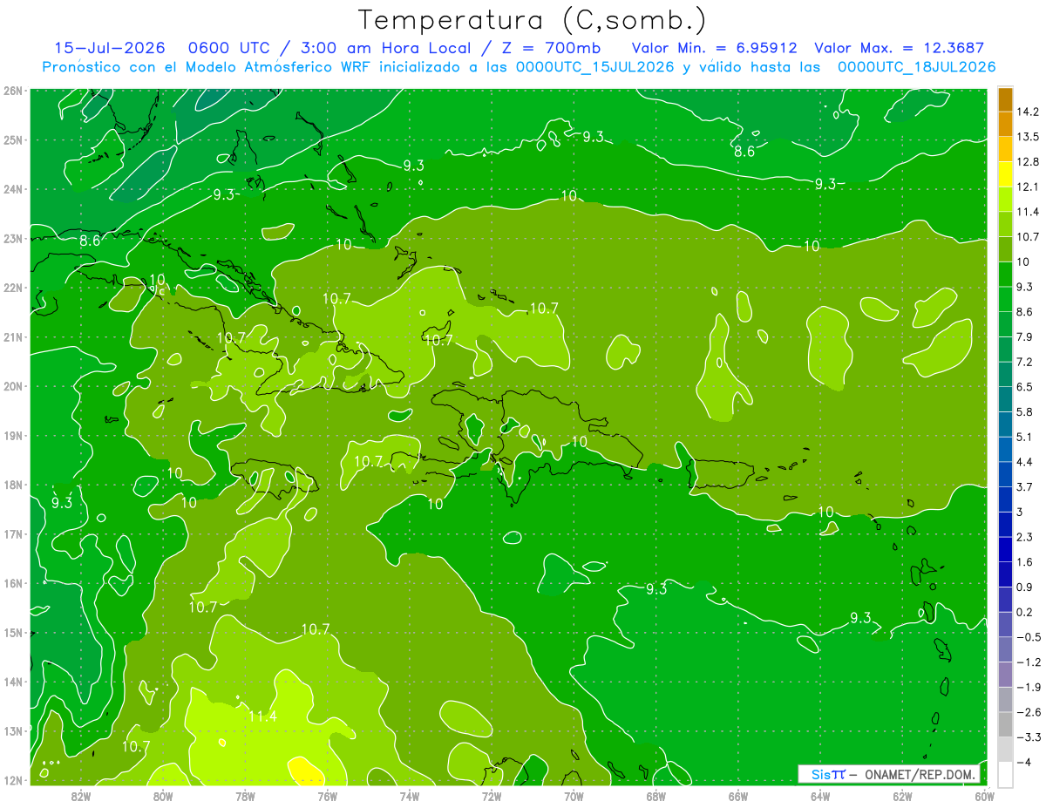Click the 74W longitude label
Image resolution: width=1046 pixels, height=808 pixels.
click(410, 796)
